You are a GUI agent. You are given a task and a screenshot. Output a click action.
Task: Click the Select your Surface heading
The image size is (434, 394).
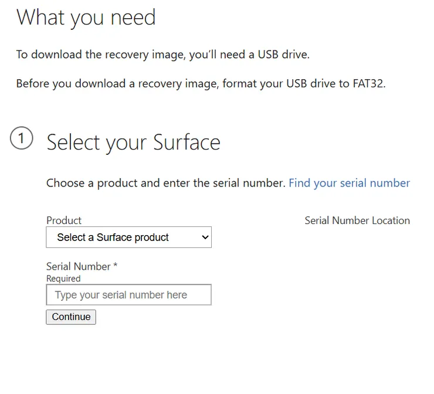(x=133, y=142)
